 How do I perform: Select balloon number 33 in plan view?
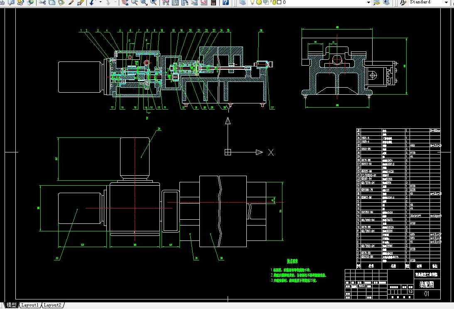coord(57,258)
